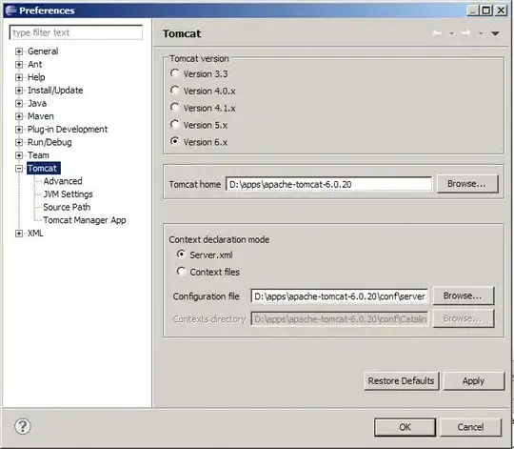Open the view menu triangle icon
The image size is (514, 449).
pos(495,33)
